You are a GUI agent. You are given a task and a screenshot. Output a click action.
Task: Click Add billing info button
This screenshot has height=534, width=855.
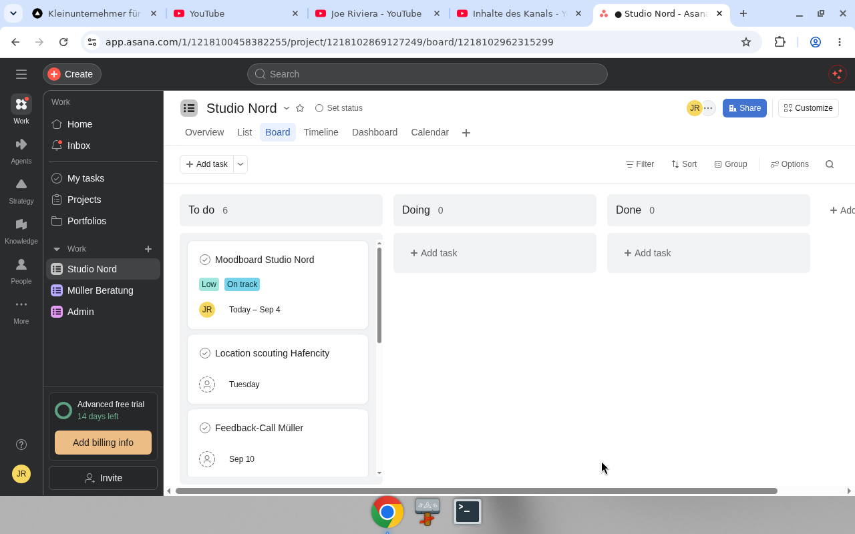click(103, 443)
